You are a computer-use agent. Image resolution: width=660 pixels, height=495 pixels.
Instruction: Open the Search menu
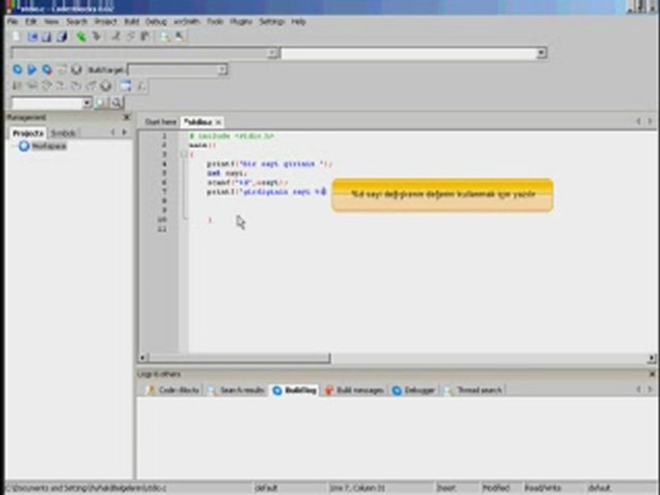(x=76, y=21)
